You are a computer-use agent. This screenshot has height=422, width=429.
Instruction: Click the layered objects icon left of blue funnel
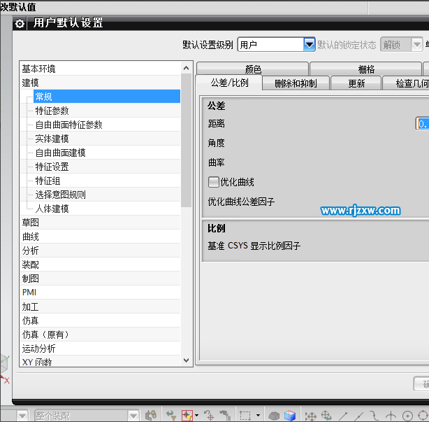pos(151,416)
